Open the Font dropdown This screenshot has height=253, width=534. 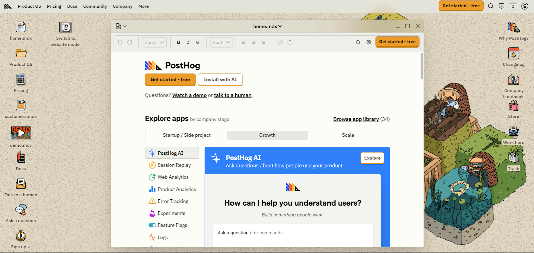pyautogui.click(x=221, y=42)
